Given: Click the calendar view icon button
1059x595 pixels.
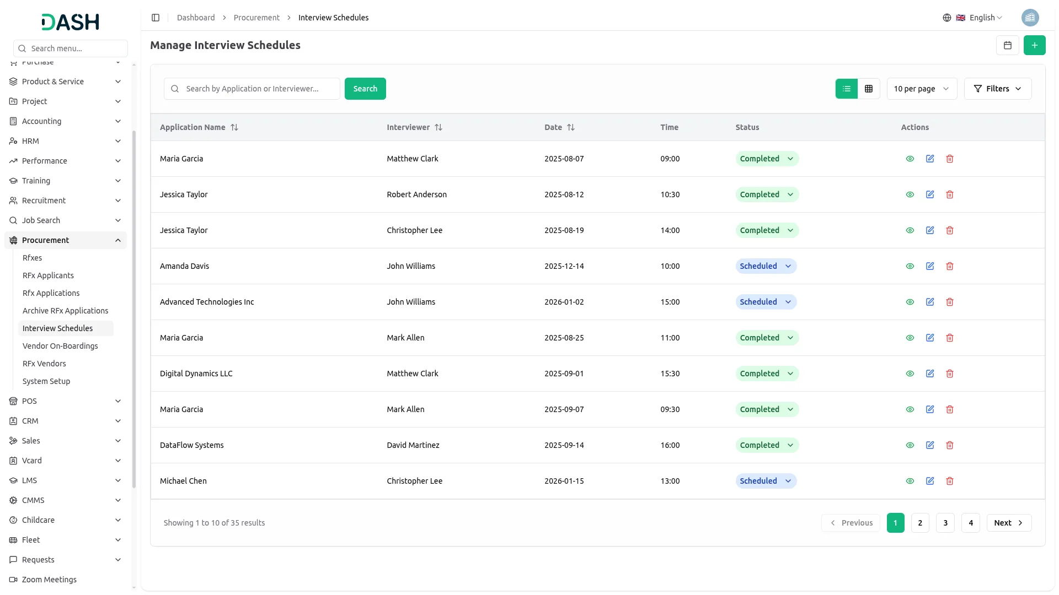Looking at the screenshot, I should 1007,45.
